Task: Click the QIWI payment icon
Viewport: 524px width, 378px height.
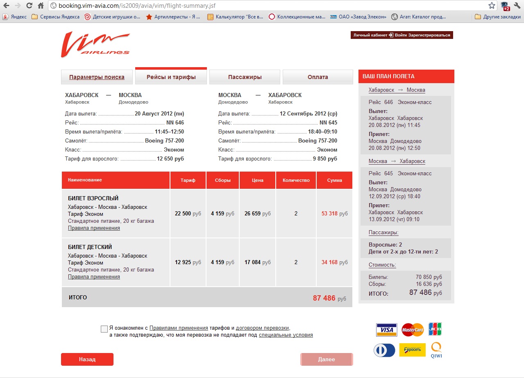Action: click(x=436, y=350)
